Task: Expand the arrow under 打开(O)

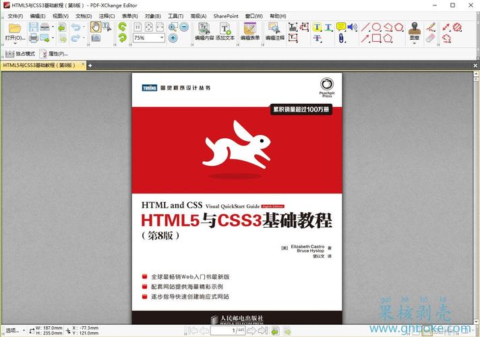Action: [15, 43]
